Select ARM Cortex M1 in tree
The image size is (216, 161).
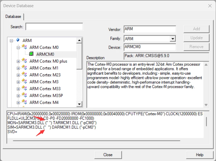click(x=44, y=68)
